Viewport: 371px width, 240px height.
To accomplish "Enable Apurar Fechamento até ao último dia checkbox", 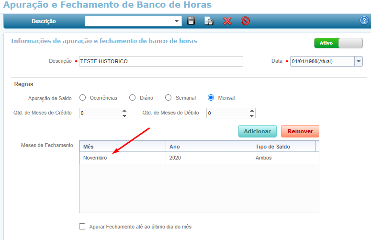I will 82,227.
